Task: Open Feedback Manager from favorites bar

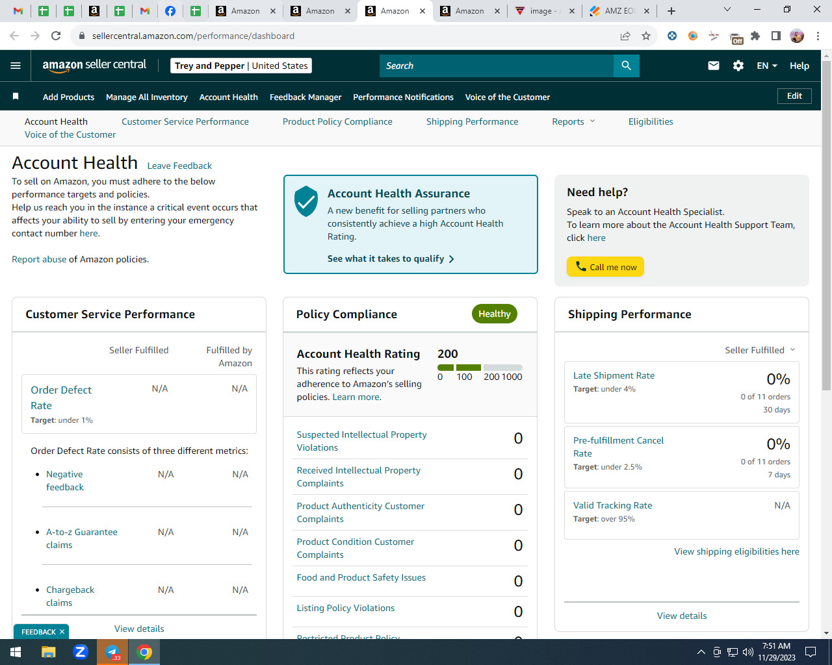Action: pos(305,97)
